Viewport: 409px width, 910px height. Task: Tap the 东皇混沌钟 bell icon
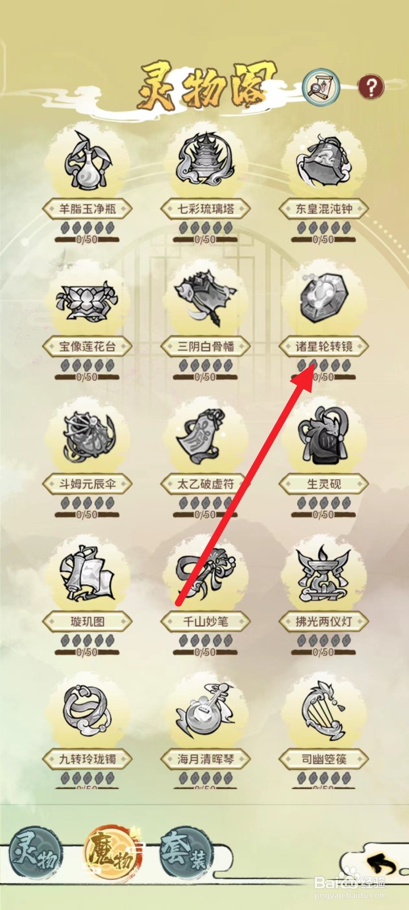(x=324, y=161)
